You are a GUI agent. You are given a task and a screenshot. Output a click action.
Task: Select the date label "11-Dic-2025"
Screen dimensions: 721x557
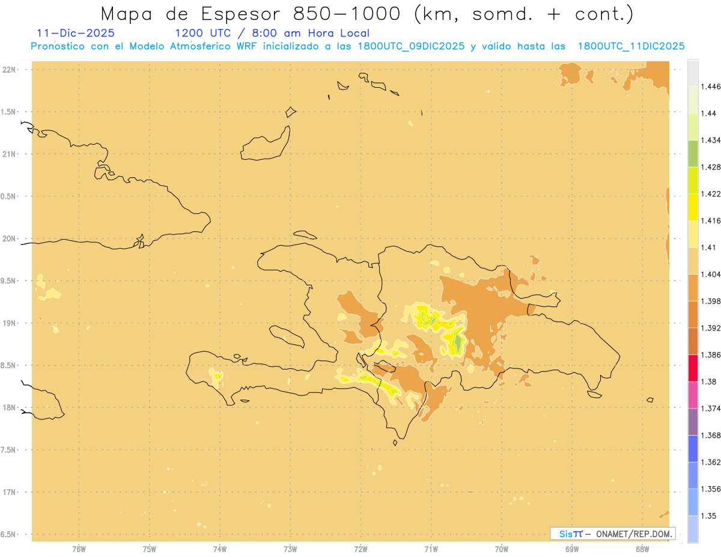point(76,34)
